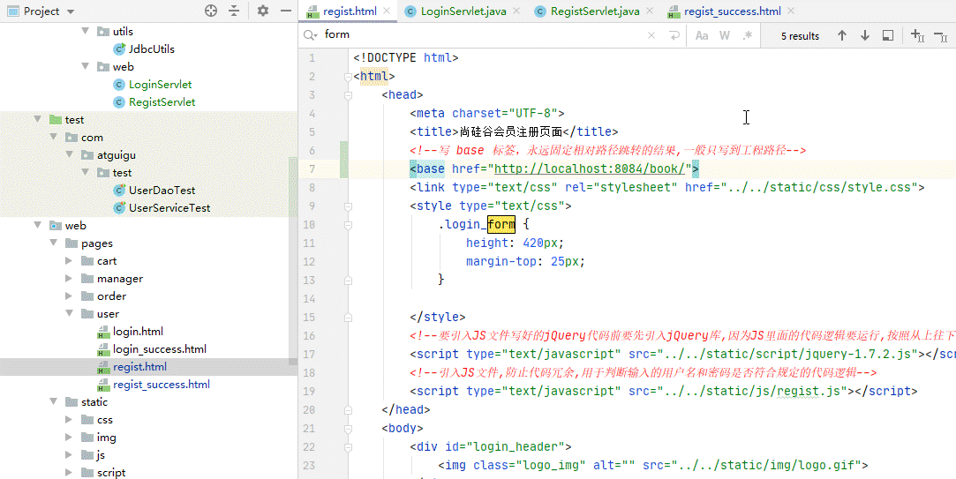
Task: Collapse the utils folder arrow
Action: (86, 31)
